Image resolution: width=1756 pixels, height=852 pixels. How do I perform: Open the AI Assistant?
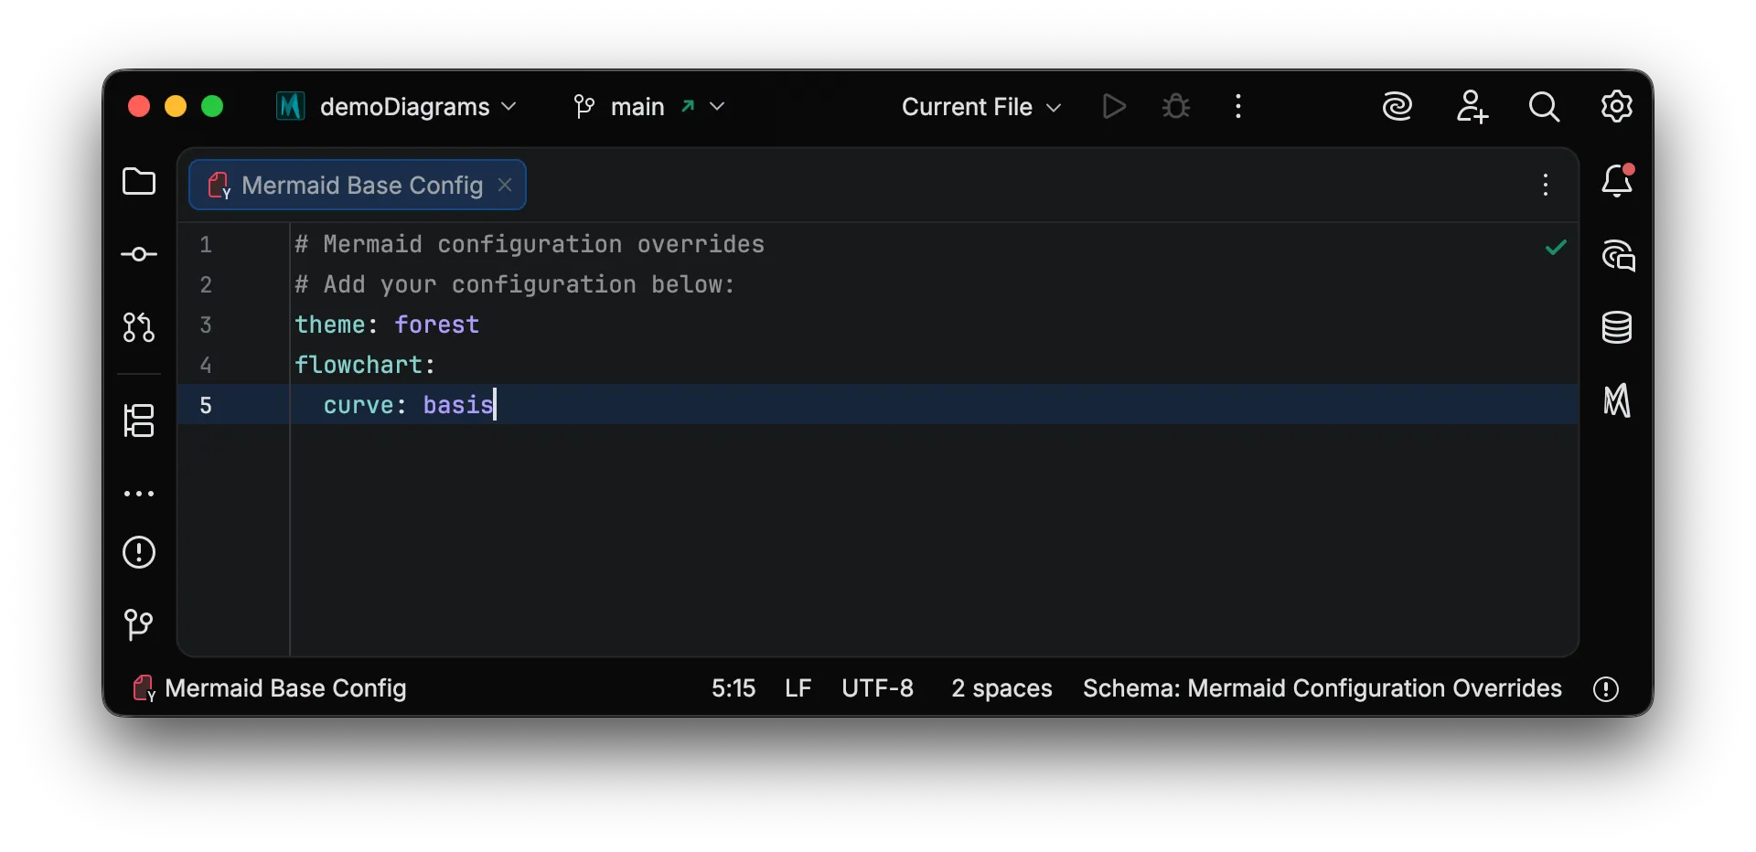[1397, 106]
